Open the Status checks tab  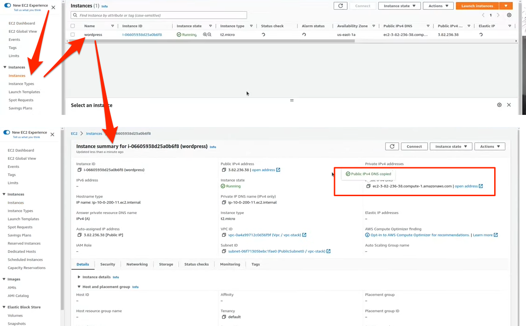pos(196,264)
